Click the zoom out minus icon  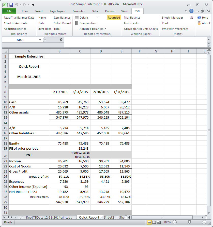click(175, 222)
